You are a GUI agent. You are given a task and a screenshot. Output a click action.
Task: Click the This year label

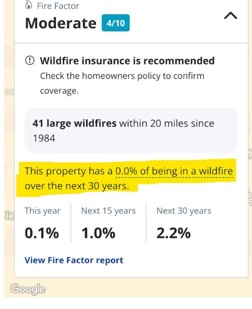pos(42,211)
